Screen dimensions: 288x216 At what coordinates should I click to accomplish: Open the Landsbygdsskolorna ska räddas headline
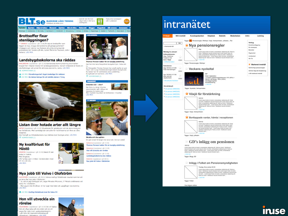point(47,60)
